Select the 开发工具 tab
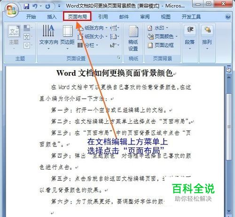The width and height of the screenshot is (235, 217). [x=191, y=16]
